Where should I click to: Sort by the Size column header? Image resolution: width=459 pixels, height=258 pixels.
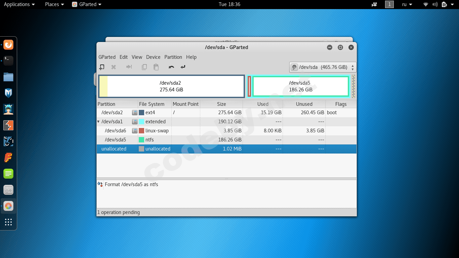(221, 104)
